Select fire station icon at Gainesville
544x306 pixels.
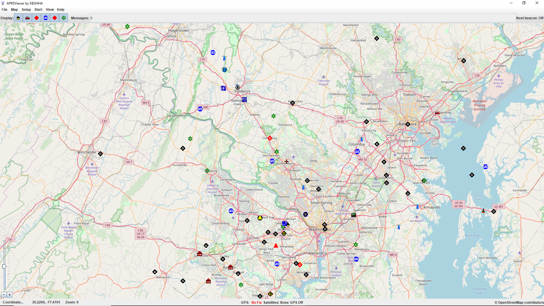199,253
